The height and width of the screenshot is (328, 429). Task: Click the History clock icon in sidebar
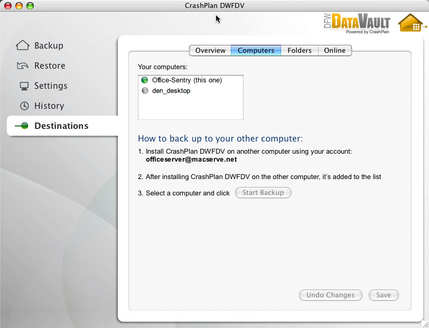[24, 106]
